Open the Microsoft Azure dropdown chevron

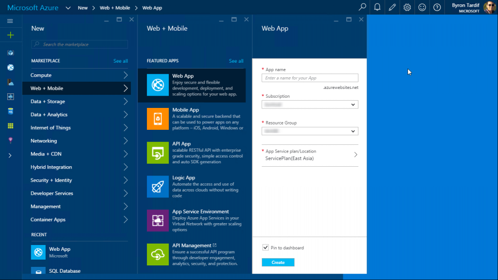(68, 8)
